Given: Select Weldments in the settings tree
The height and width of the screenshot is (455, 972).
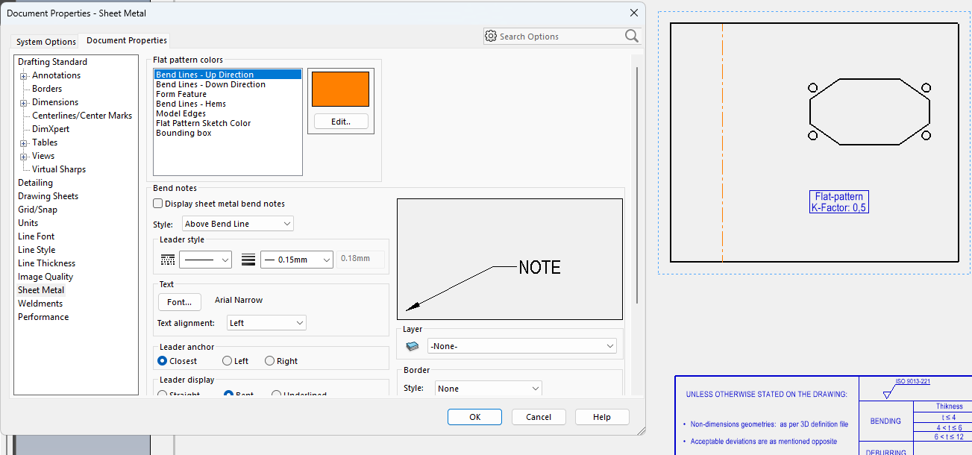Looking at the screenshot, I should 40,304.
